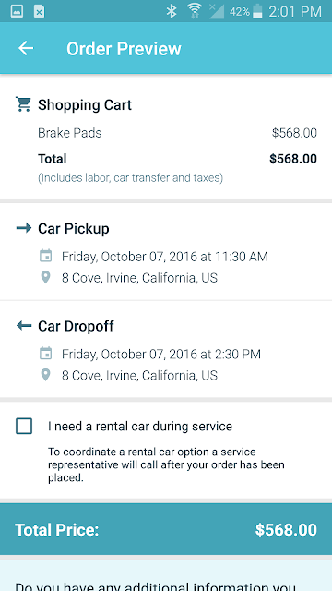
Task: Open the Bluetooth status icon
Action: (172, 11)
